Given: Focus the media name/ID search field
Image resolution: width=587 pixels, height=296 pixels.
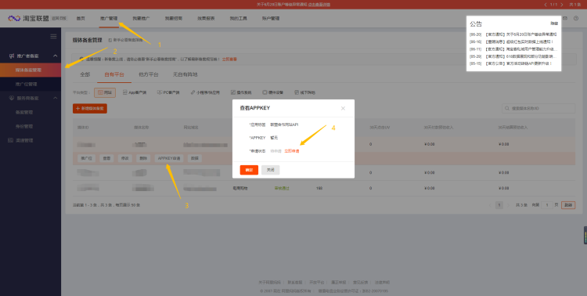Looking at the screenshot, I should pos(538,109).
